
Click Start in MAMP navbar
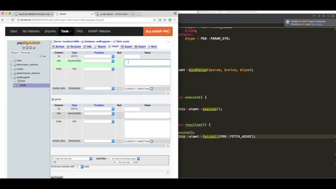14,31
